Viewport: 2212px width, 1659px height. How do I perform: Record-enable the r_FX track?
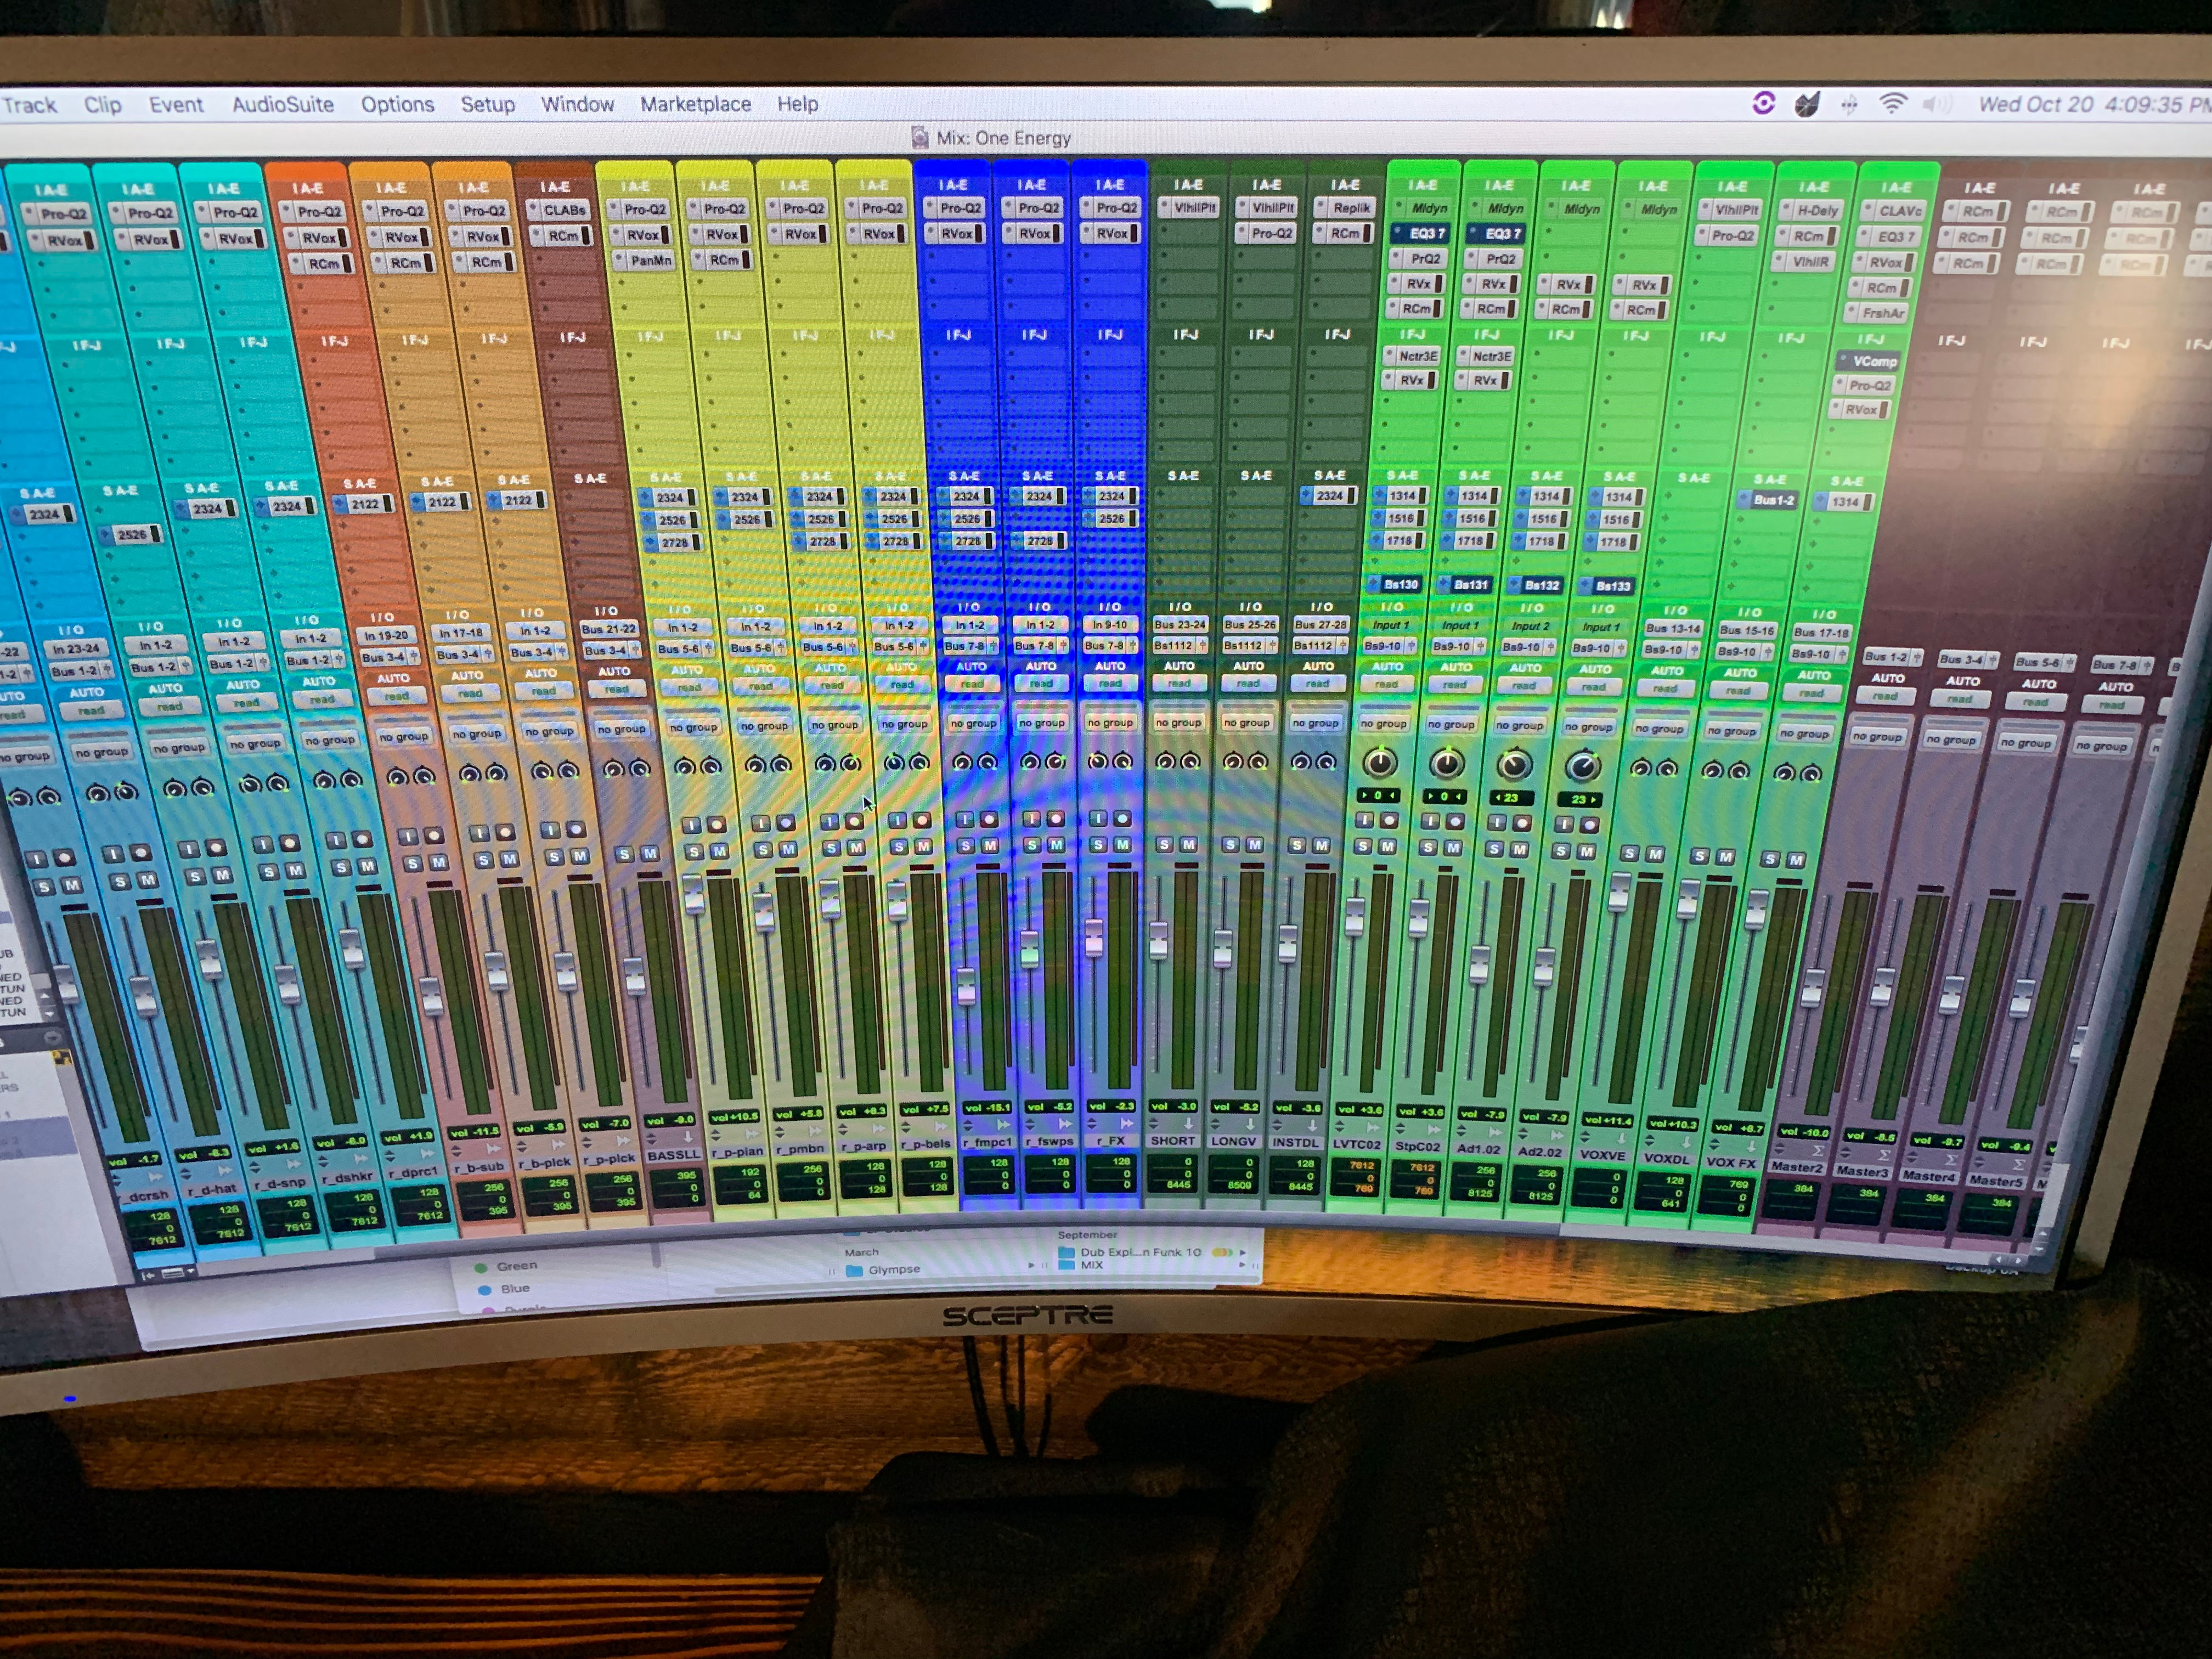pos(1123,818)
